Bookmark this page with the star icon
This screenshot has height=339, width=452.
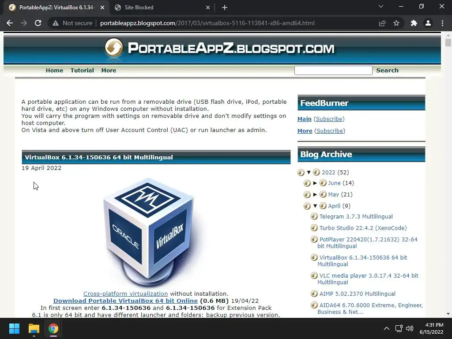point(396,23)
